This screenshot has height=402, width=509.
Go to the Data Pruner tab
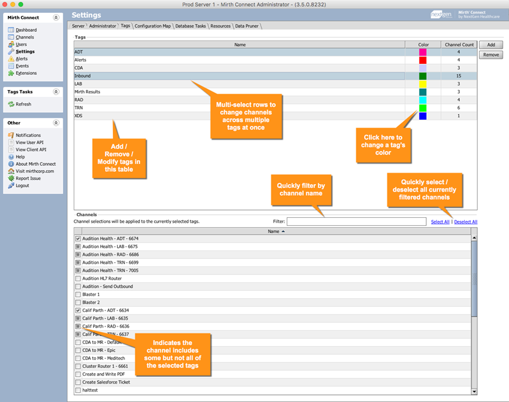[x=247, y=26]
